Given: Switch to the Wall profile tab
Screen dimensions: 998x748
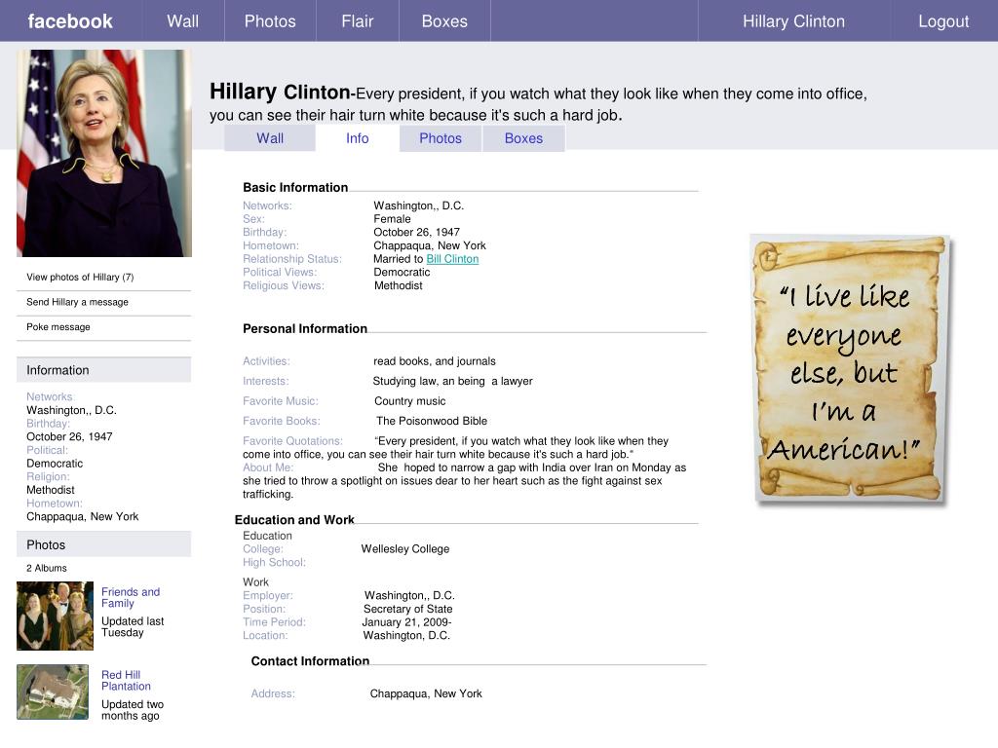Looking at the screenshot, I should [270, 138].
